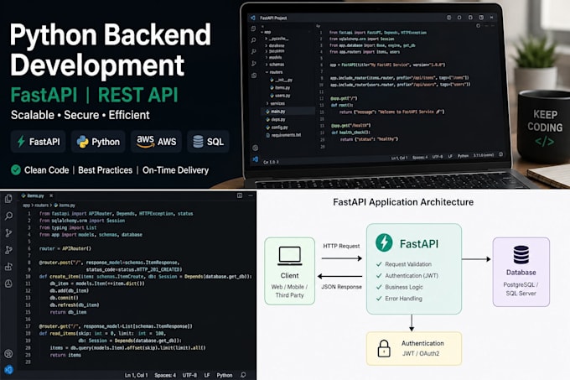Image resolution: width=570 pixels, height=380 pixels.
Task: Open Search icon in laptop VS Code sidebar
Action: (x=253, y=40)
